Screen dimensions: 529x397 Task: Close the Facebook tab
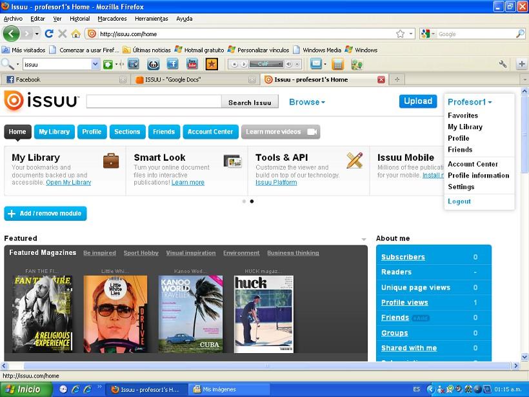tap(123, 79)
